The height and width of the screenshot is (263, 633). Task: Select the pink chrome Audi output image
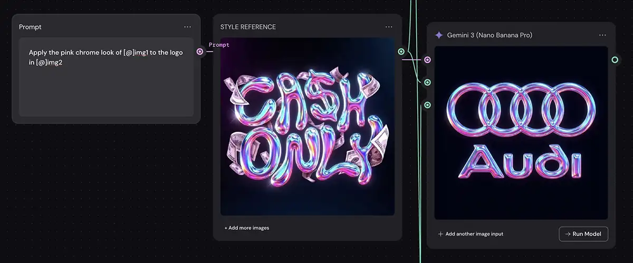point(521,133)
